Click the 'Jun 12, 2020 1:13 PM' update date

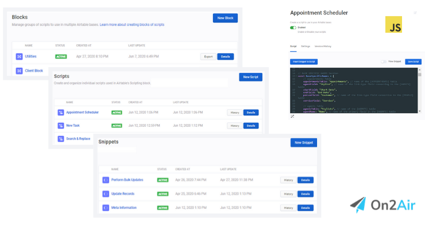236,194
